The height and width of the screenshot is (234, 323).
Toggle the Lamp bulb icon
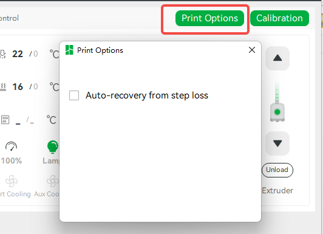[53, 147]
